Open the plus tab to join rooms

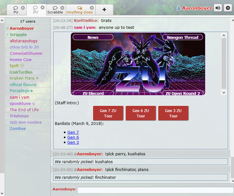pos(104,10)
